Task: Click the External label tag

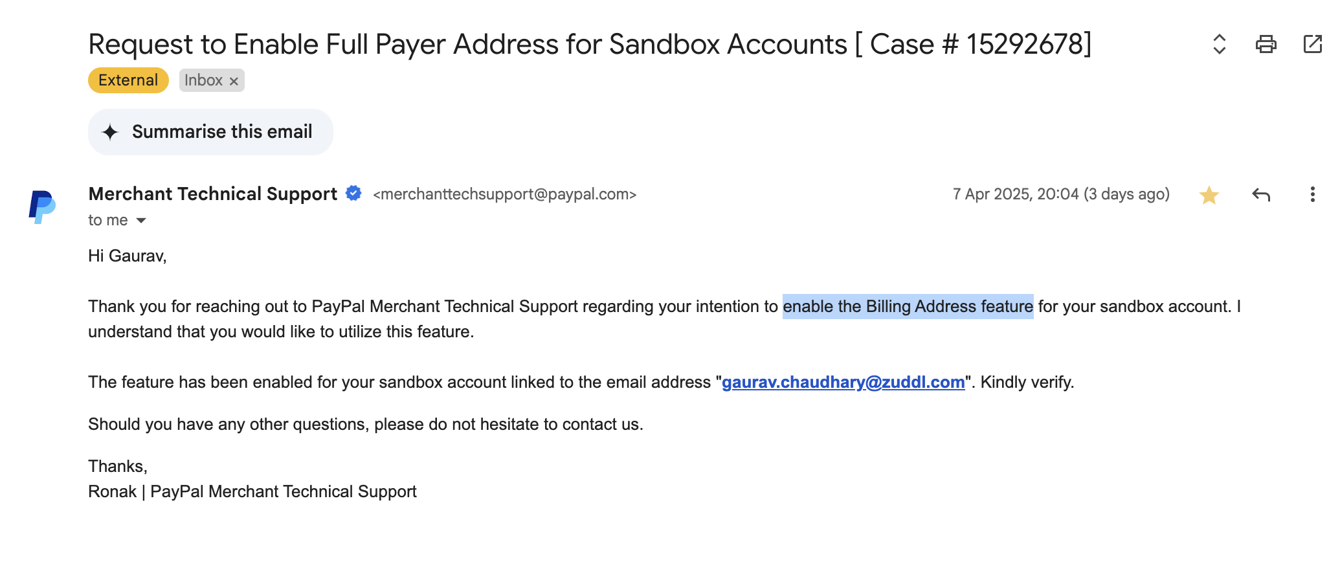Action: tap(128, 80)
